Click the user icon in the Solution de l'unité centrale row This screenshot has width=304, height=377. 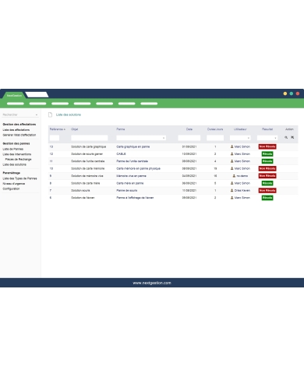click(x=232, y=161)
